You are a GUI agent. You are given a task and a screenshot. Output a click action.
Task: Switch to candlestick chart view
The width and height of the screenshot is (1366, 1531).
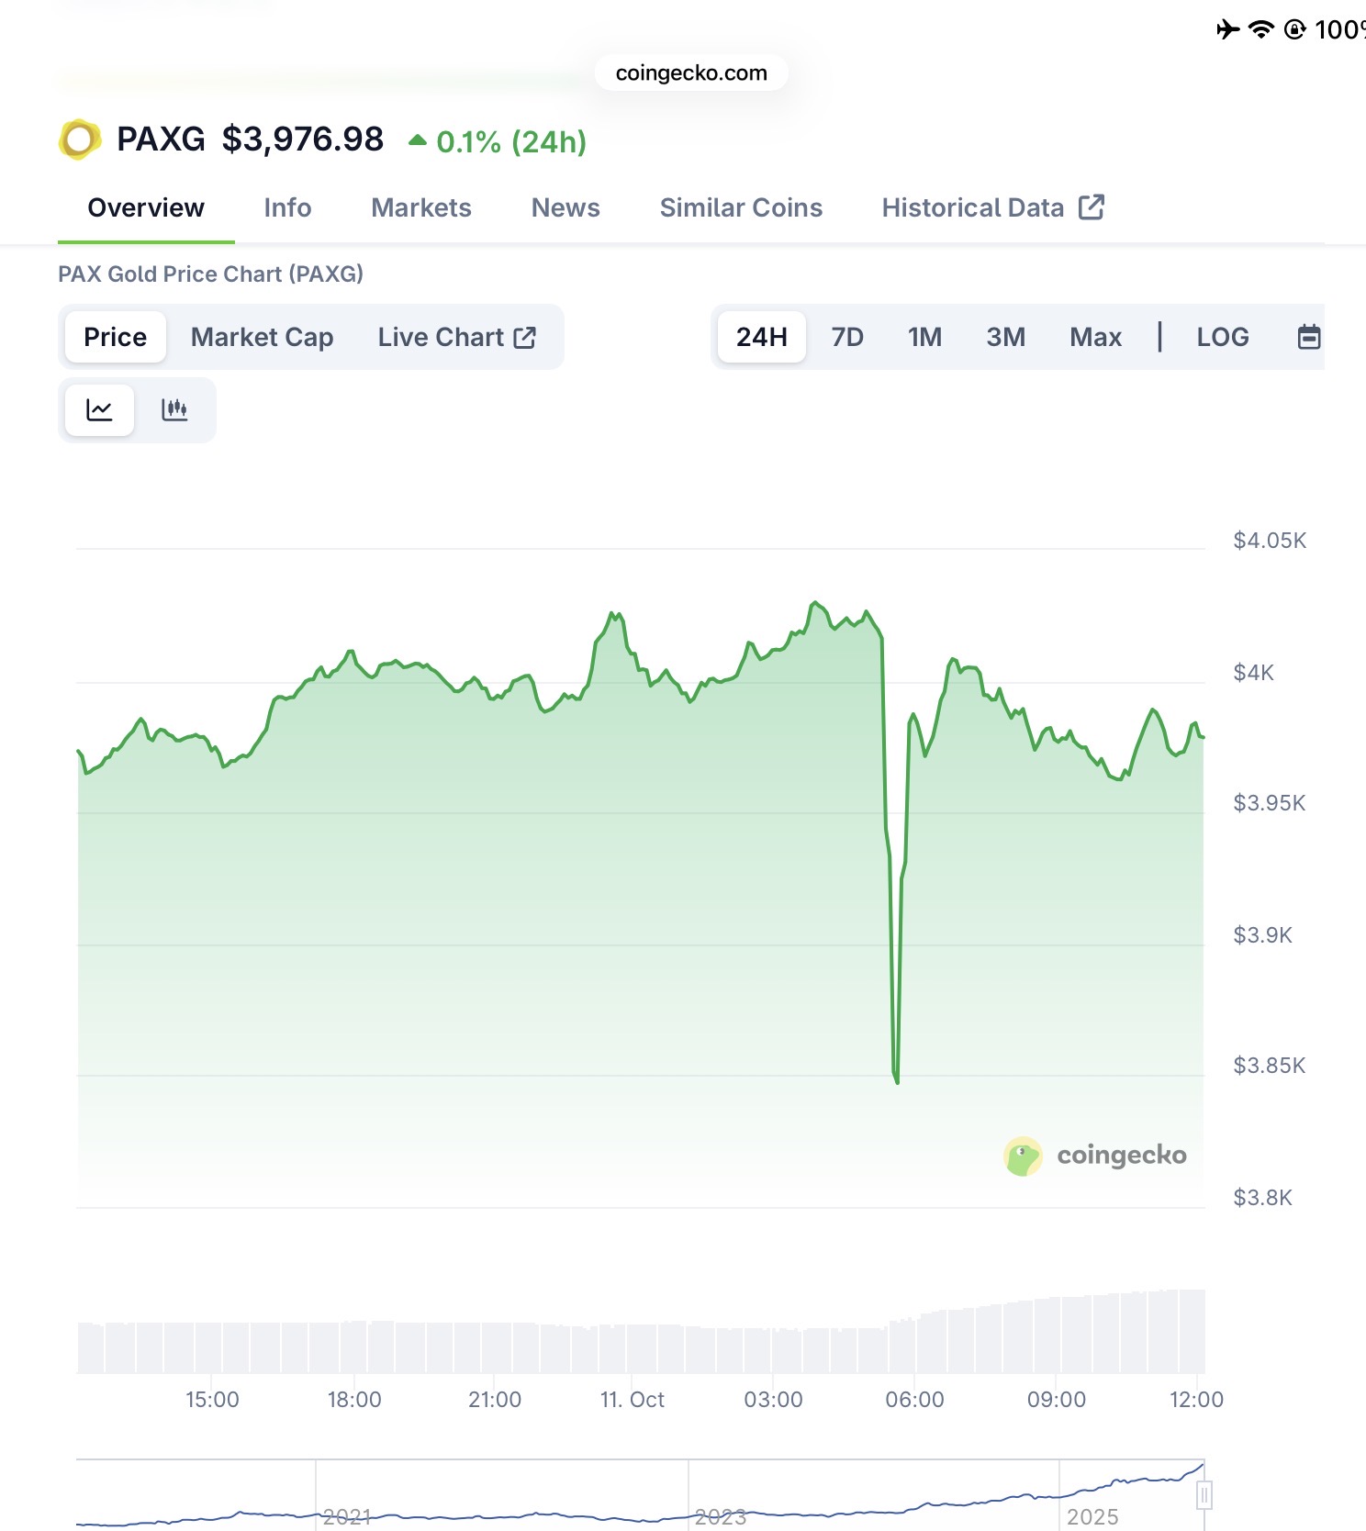pyautogui.click(x=174, y=409)
